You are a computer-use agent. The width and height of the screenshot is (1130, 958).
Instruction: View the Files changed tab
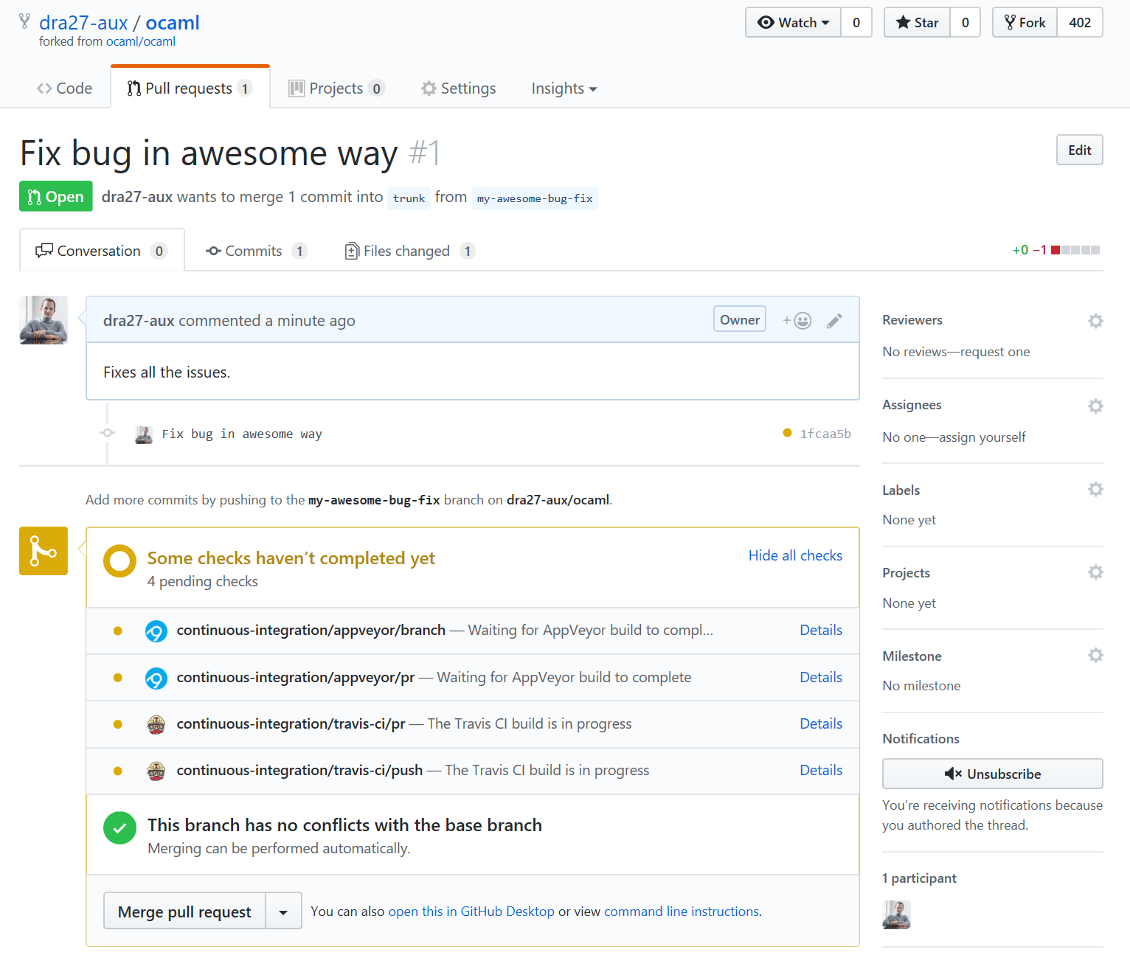409,251
